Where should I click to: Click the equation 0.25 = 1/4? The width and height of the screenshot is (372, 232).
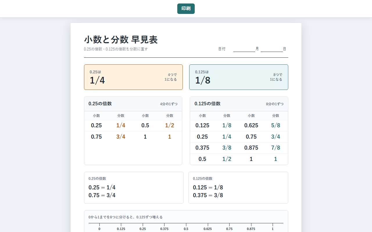coord(102,188)
